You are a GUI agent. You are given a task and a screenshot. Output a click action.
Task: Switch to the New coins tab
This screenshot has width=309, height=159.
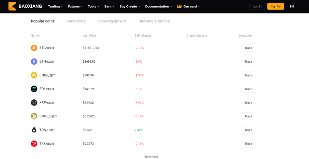[76, 21]
